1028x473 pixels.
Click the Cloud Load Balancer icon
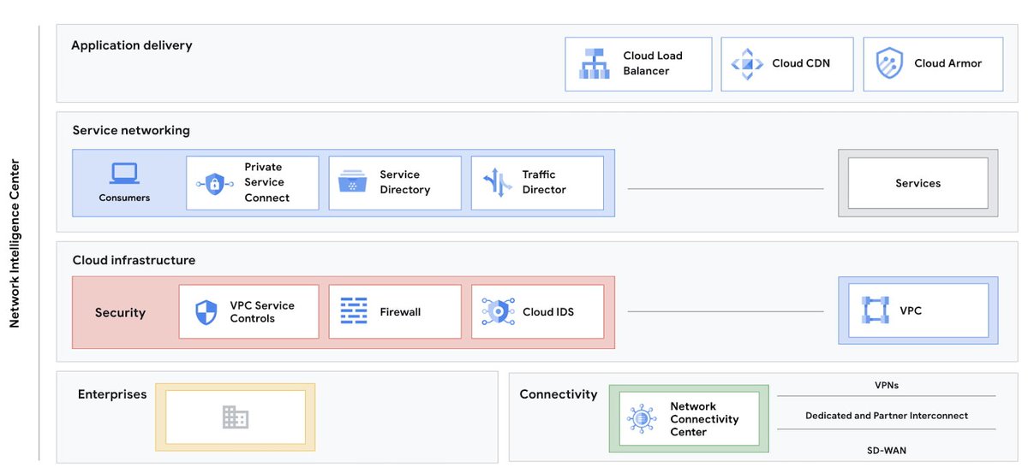595,63
